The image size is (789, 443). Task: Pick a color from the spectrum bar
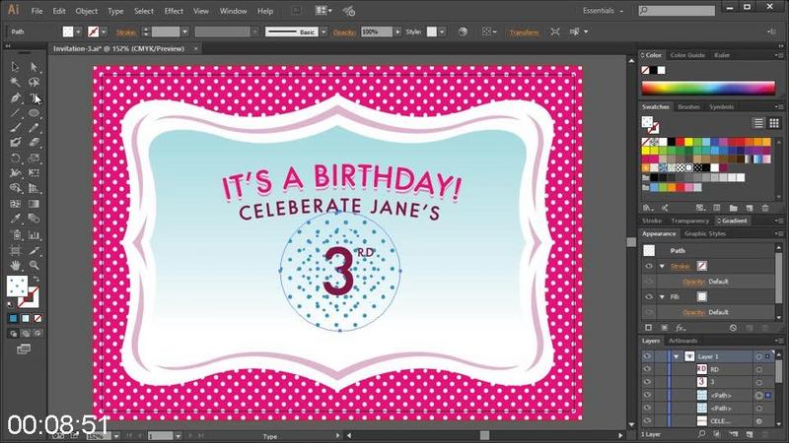pos(708,88)
